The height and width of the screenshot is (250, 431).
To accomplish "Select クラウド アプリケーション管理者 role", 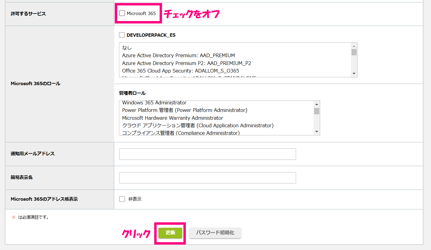I will tap(198, 125).
